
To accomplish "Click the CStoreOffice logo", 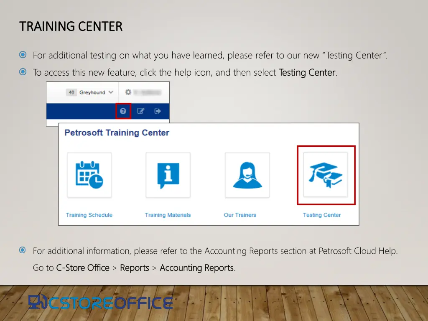I will [x=101, y=302].
